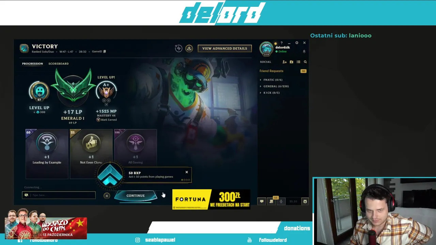The height and width of the screenshot is (245, 436).
Task: Click the SOCIAL panel header
Action: point(265,62)
